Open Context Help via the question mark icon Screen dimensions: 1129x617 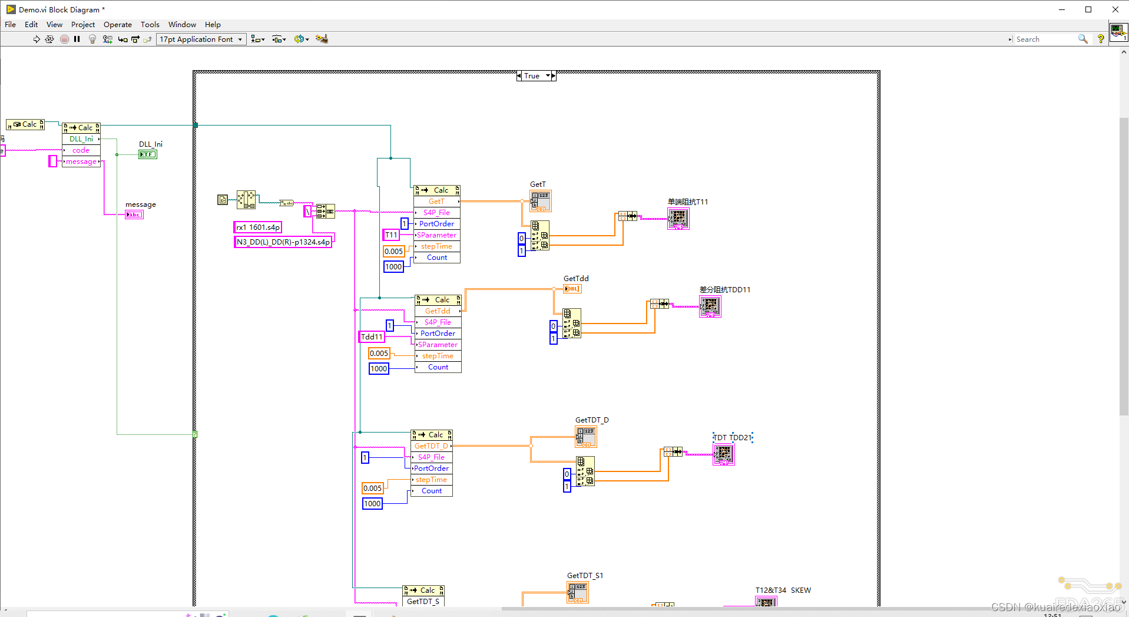1101,39
